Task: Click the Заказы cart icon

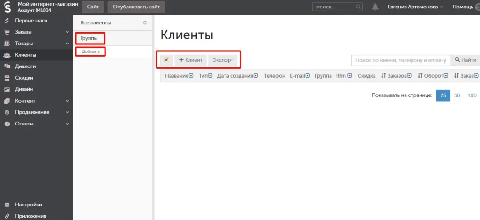Action: 7,32
